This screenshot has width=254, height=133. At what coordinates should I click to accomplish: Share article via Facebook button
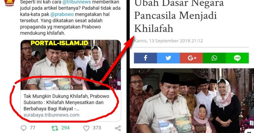145,58
